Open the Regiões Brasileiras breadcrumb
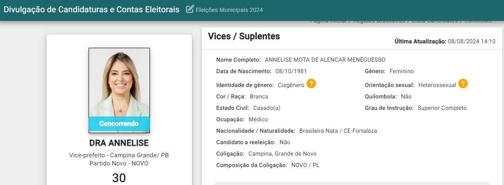Viewport: 504px width, 185px height. point(379,21)
